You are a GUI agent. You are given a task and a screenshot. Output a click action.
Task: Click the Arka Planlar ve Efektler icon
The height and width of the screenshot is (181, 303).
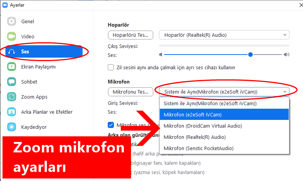[12, 112]
